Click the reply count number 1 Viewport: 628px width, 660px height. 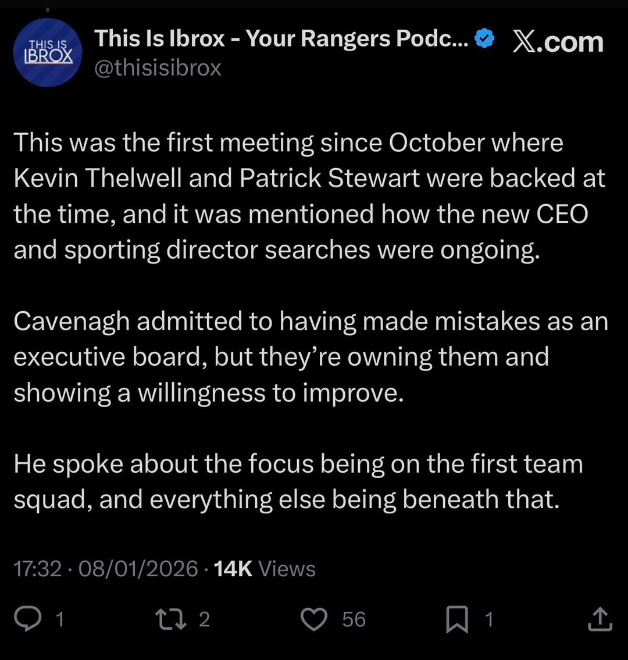58,620
